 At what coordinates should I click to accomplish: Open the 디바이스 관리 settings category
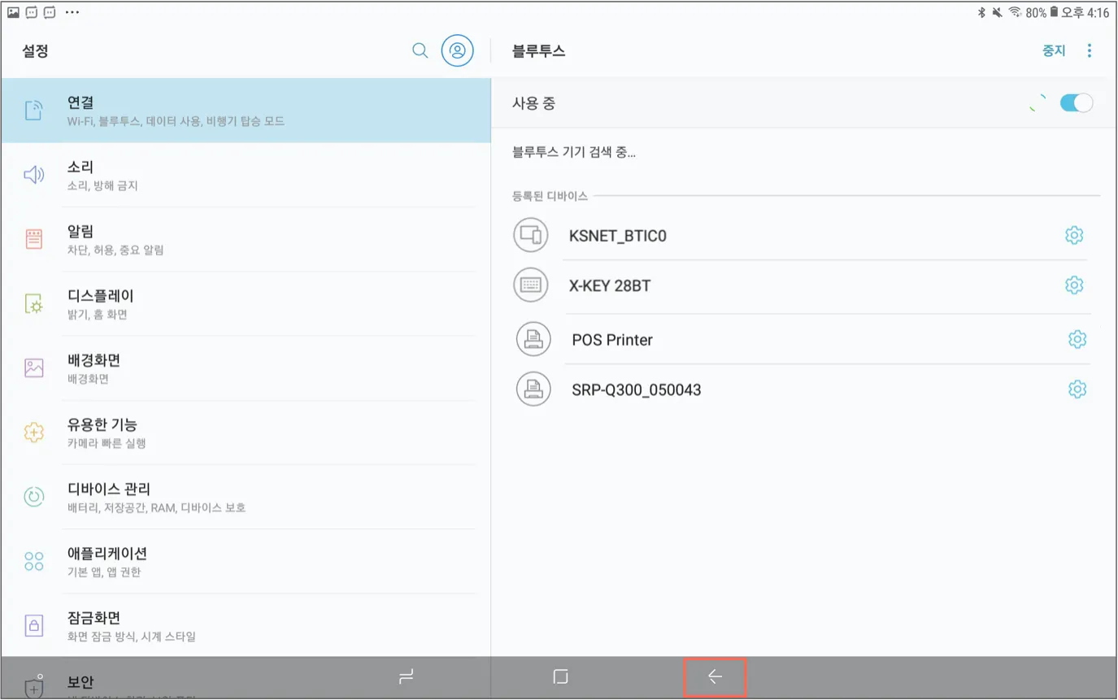pyautogui.click(x=246, y=497)
